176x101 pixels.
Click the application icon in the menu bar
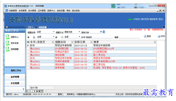click(7, 10)
